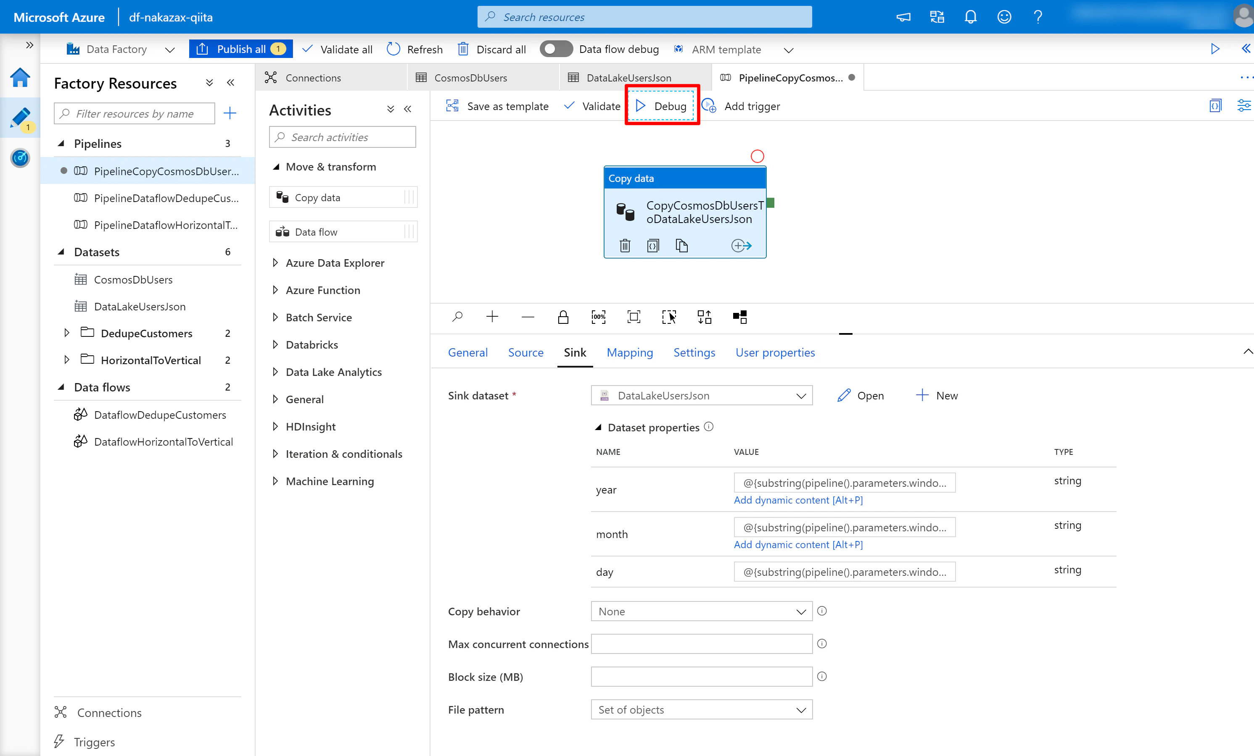Auto align canvas activities
The image size is (1254, 756).
[x=705, y=317]
